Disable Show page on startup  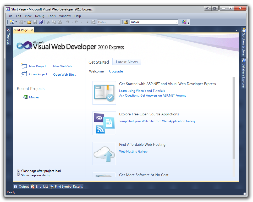[18, 175]
